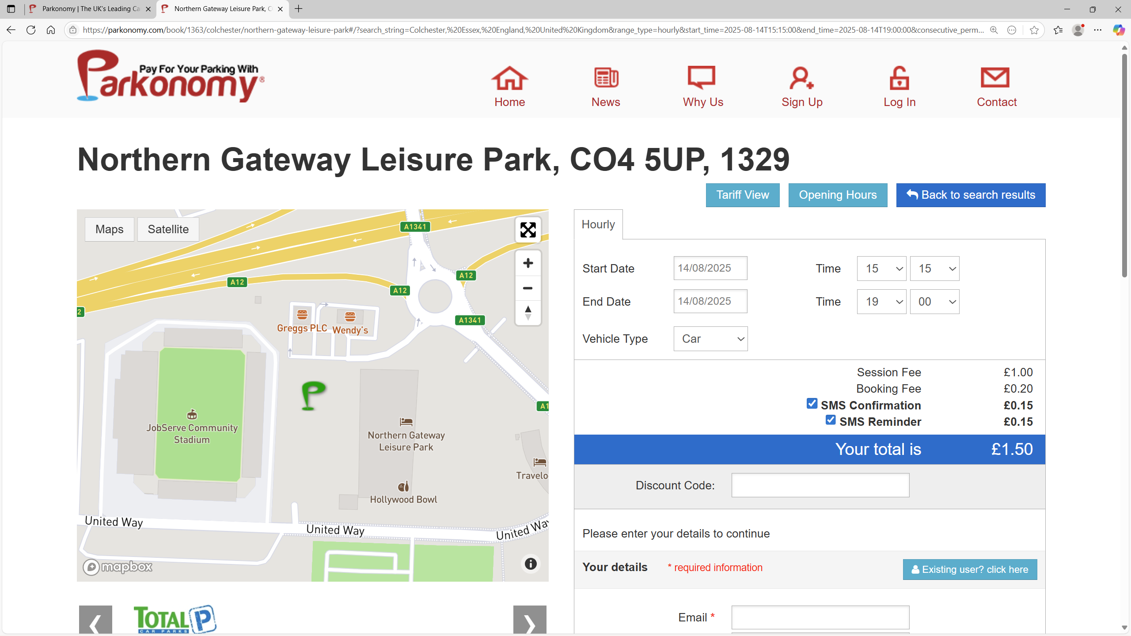Click the Opening Hours button
Image resolution: width=1131 pixels, height=636 pixels.
point(838,195)
